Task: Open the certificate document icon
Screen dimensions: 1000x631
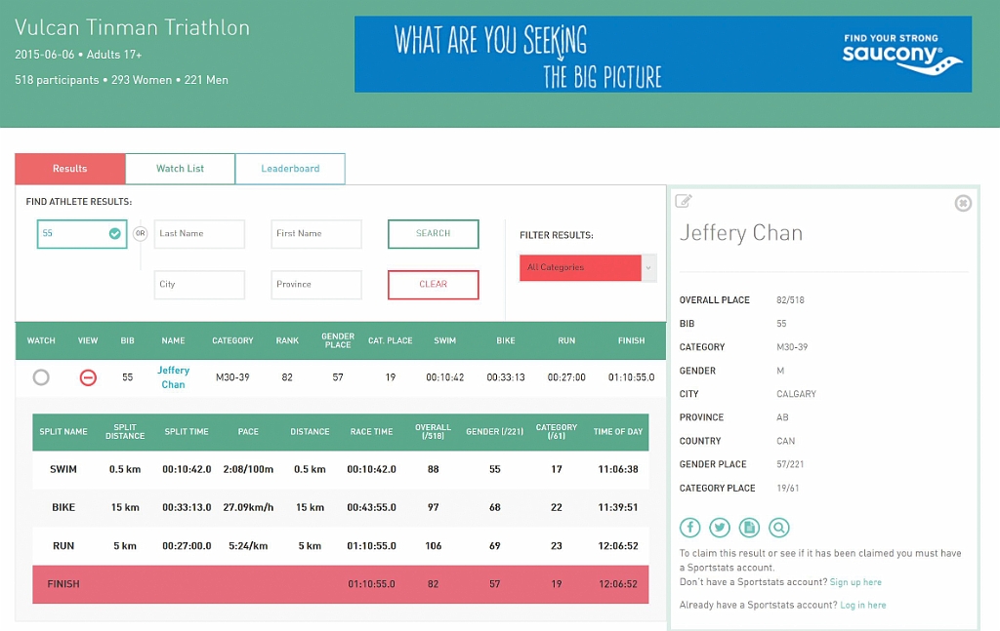Action: click(x=749, y=528)
